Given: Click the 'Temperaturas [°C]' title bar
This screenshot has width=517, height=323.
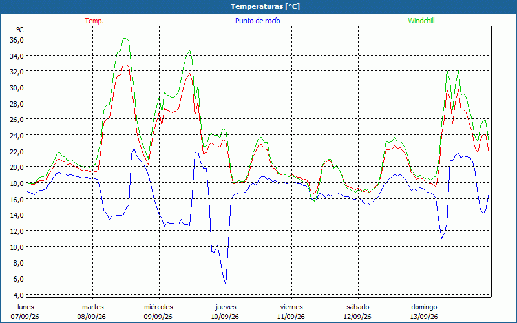Looking at the screenshot, I should click(258, 6).
